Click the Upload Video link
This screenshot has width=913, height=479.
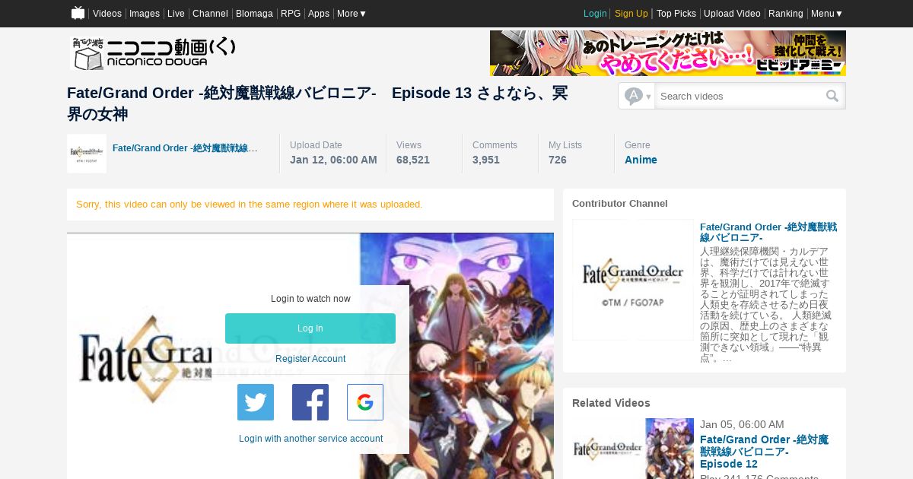coord(732,14)
